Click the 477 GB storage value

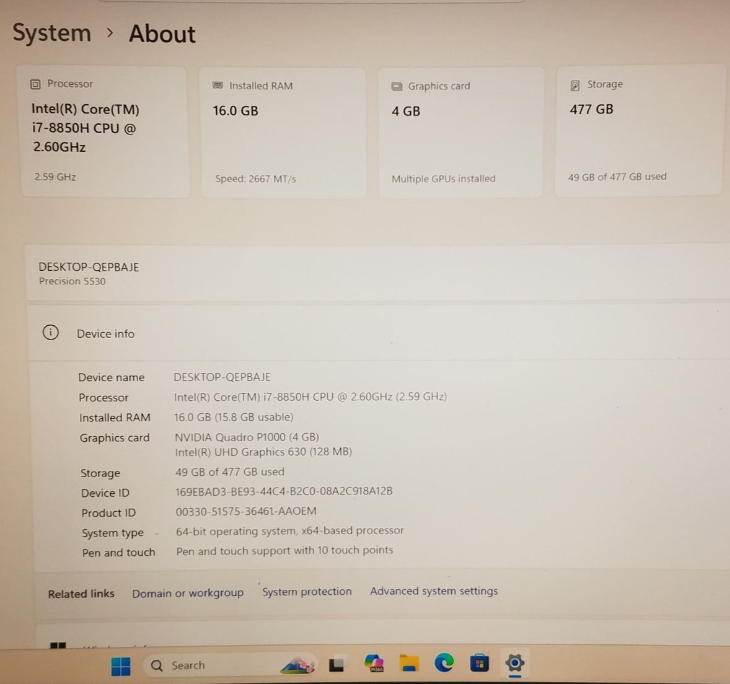(x=592, y=110)
